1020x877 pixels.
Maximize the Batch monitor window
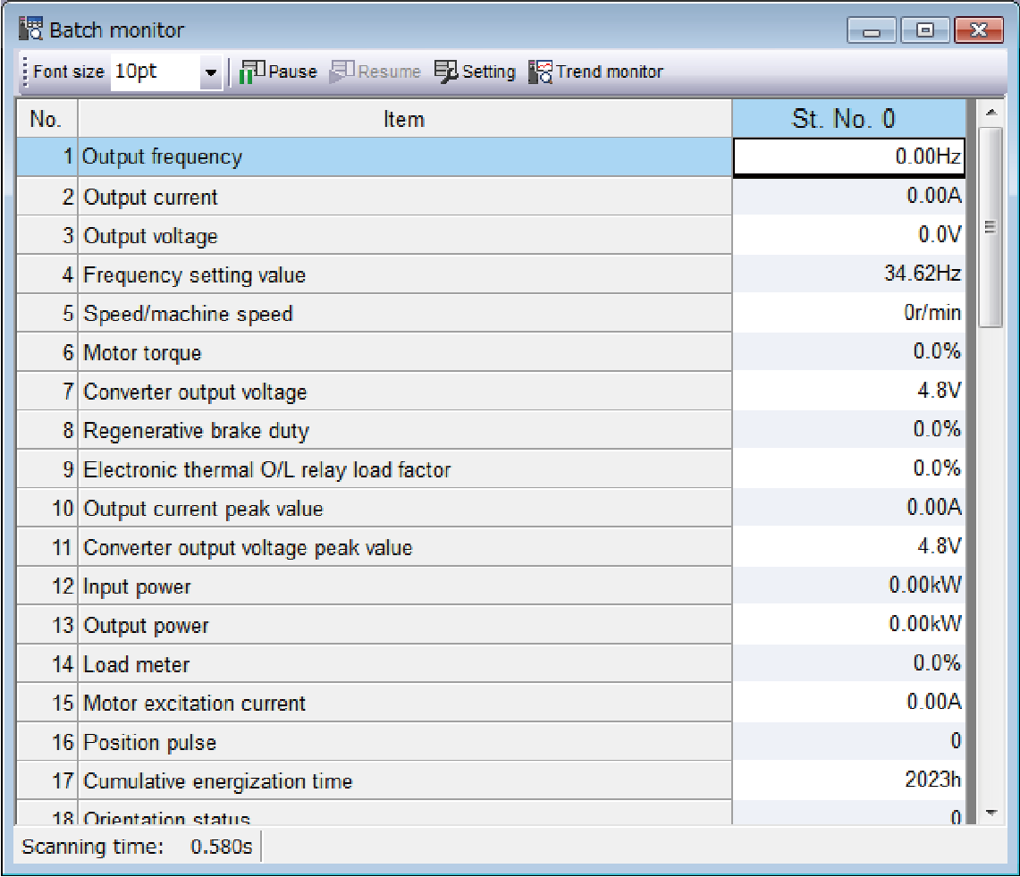pyautogui.click(x=924, y=30)
